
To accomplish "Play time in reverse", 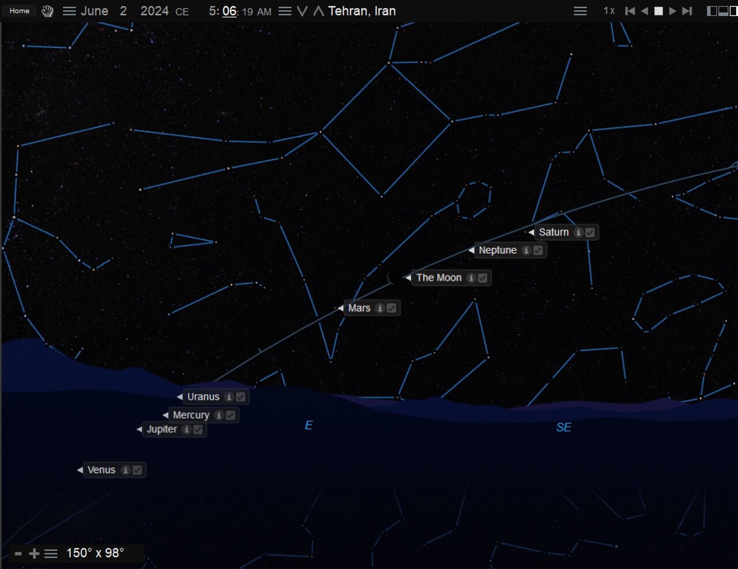I will [x=645, y=11].
